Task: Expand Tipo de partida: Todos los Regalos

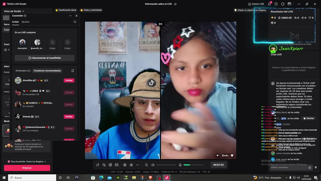Action: 27,162
